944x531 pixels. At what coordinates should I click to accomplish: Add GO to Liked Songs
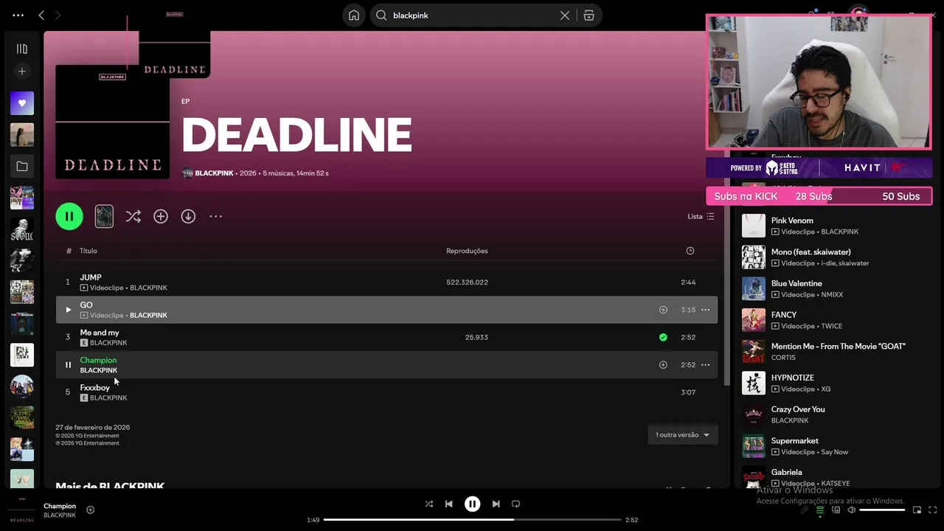663,310
